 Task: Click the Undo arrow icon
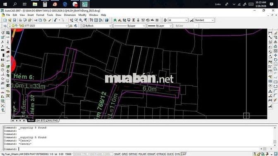coord(56,20)
